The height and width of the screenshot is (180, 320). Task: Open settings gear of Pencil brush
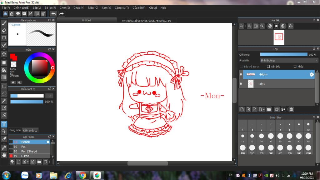(x=48, y=142)
